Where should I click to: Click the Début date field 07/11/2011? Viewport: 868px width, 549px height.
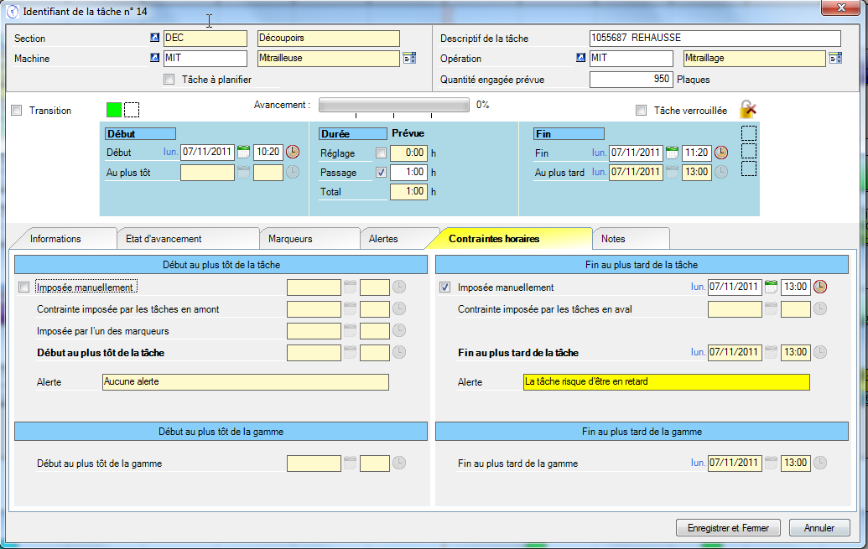point(208,152)
